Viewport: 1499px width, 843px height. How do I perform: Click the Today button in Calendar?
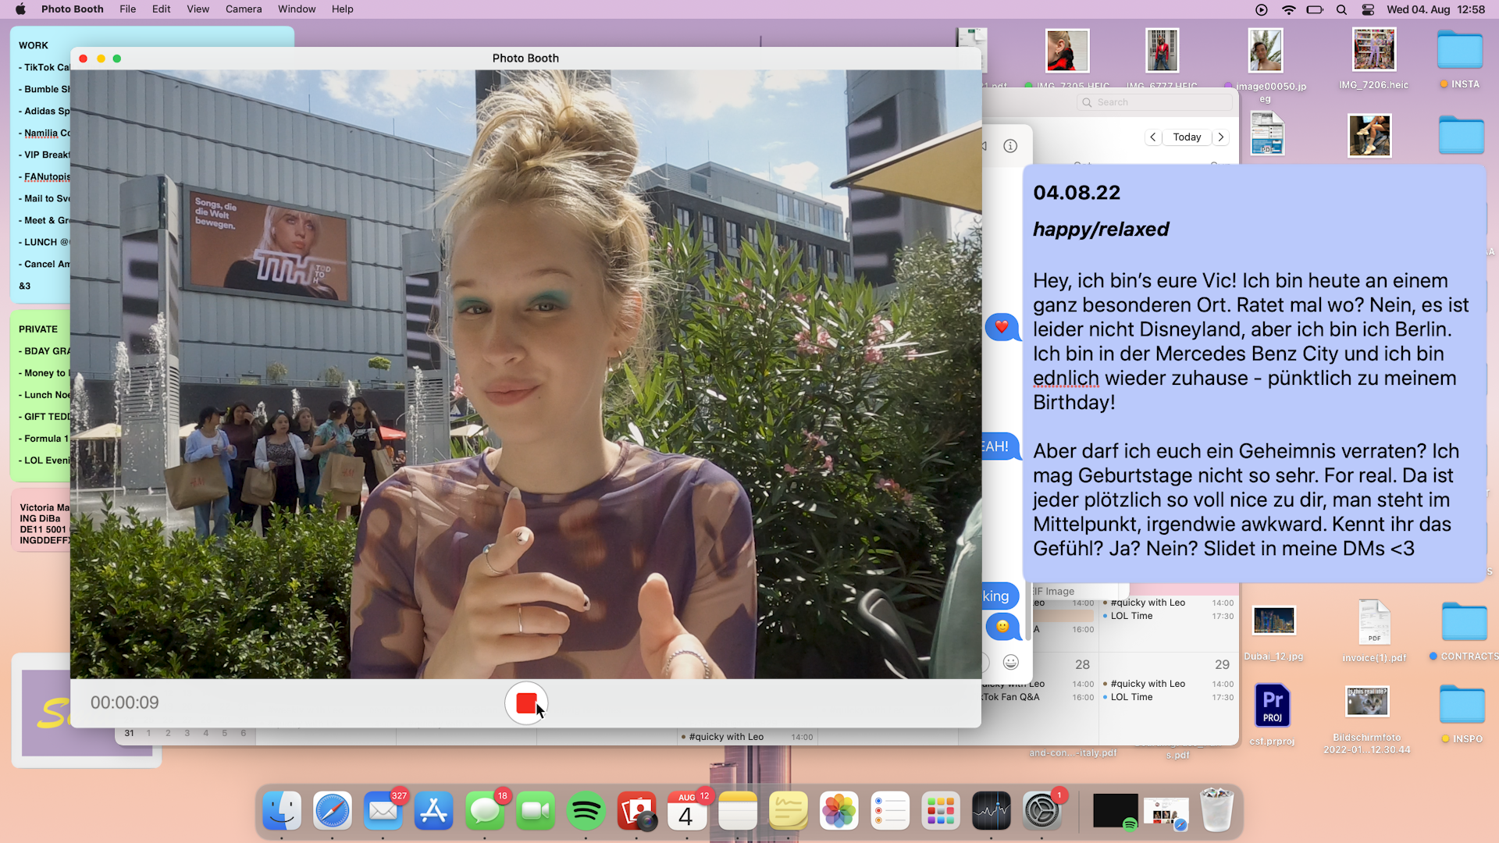click(x=1187, y=137)
